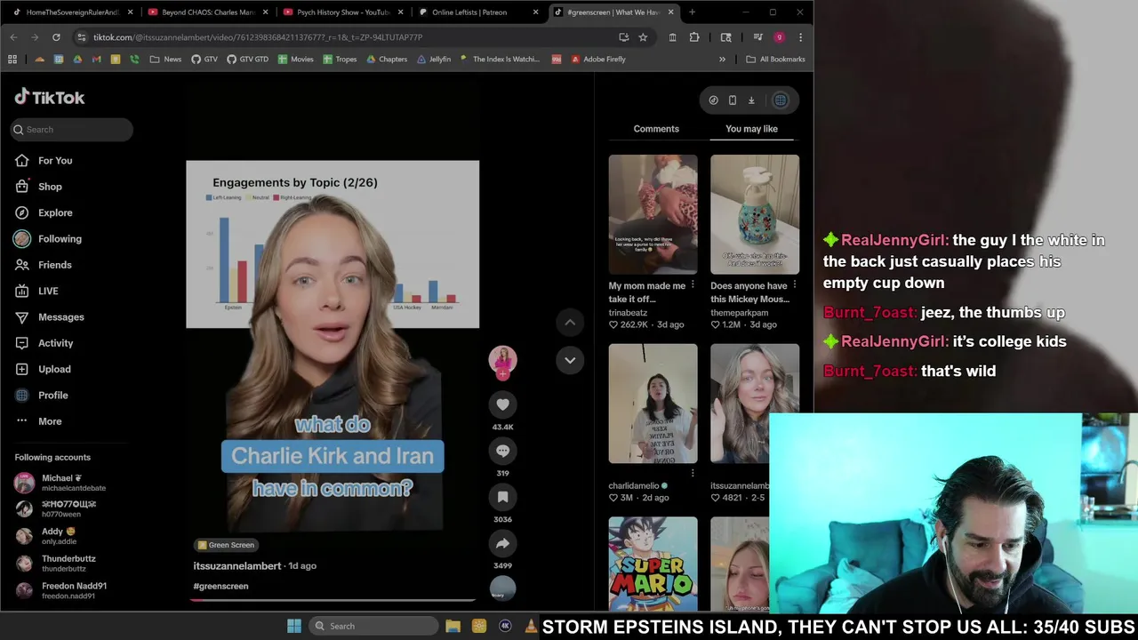Click the trinabeatz username
Viewport: 1138px width, 640px height.
[x=628, y=313]
